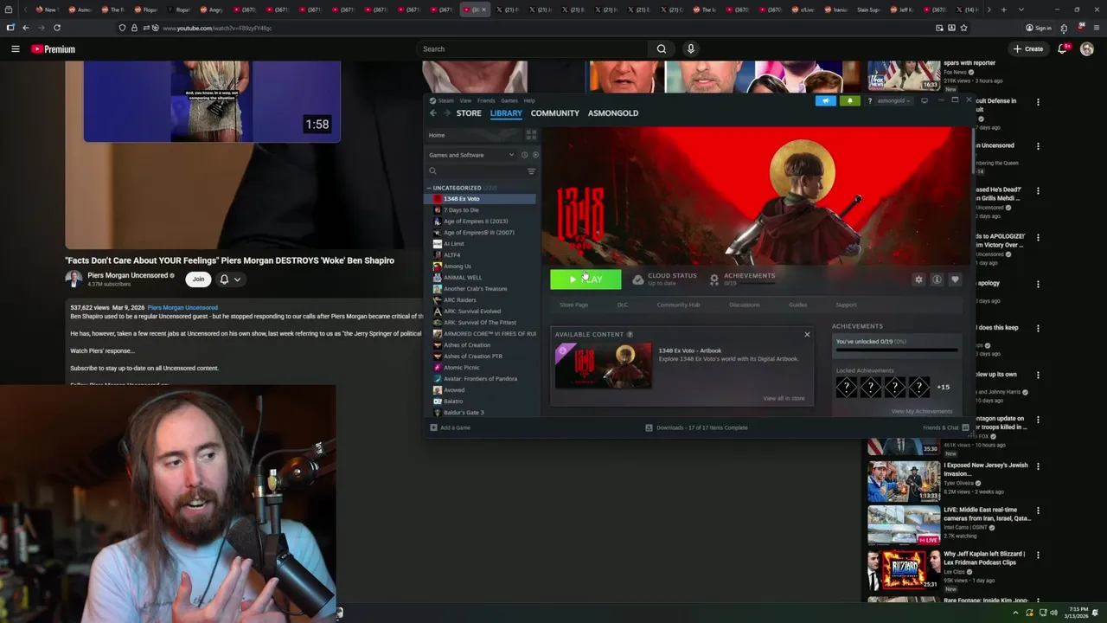Open the Games menu in Steam

509,100
